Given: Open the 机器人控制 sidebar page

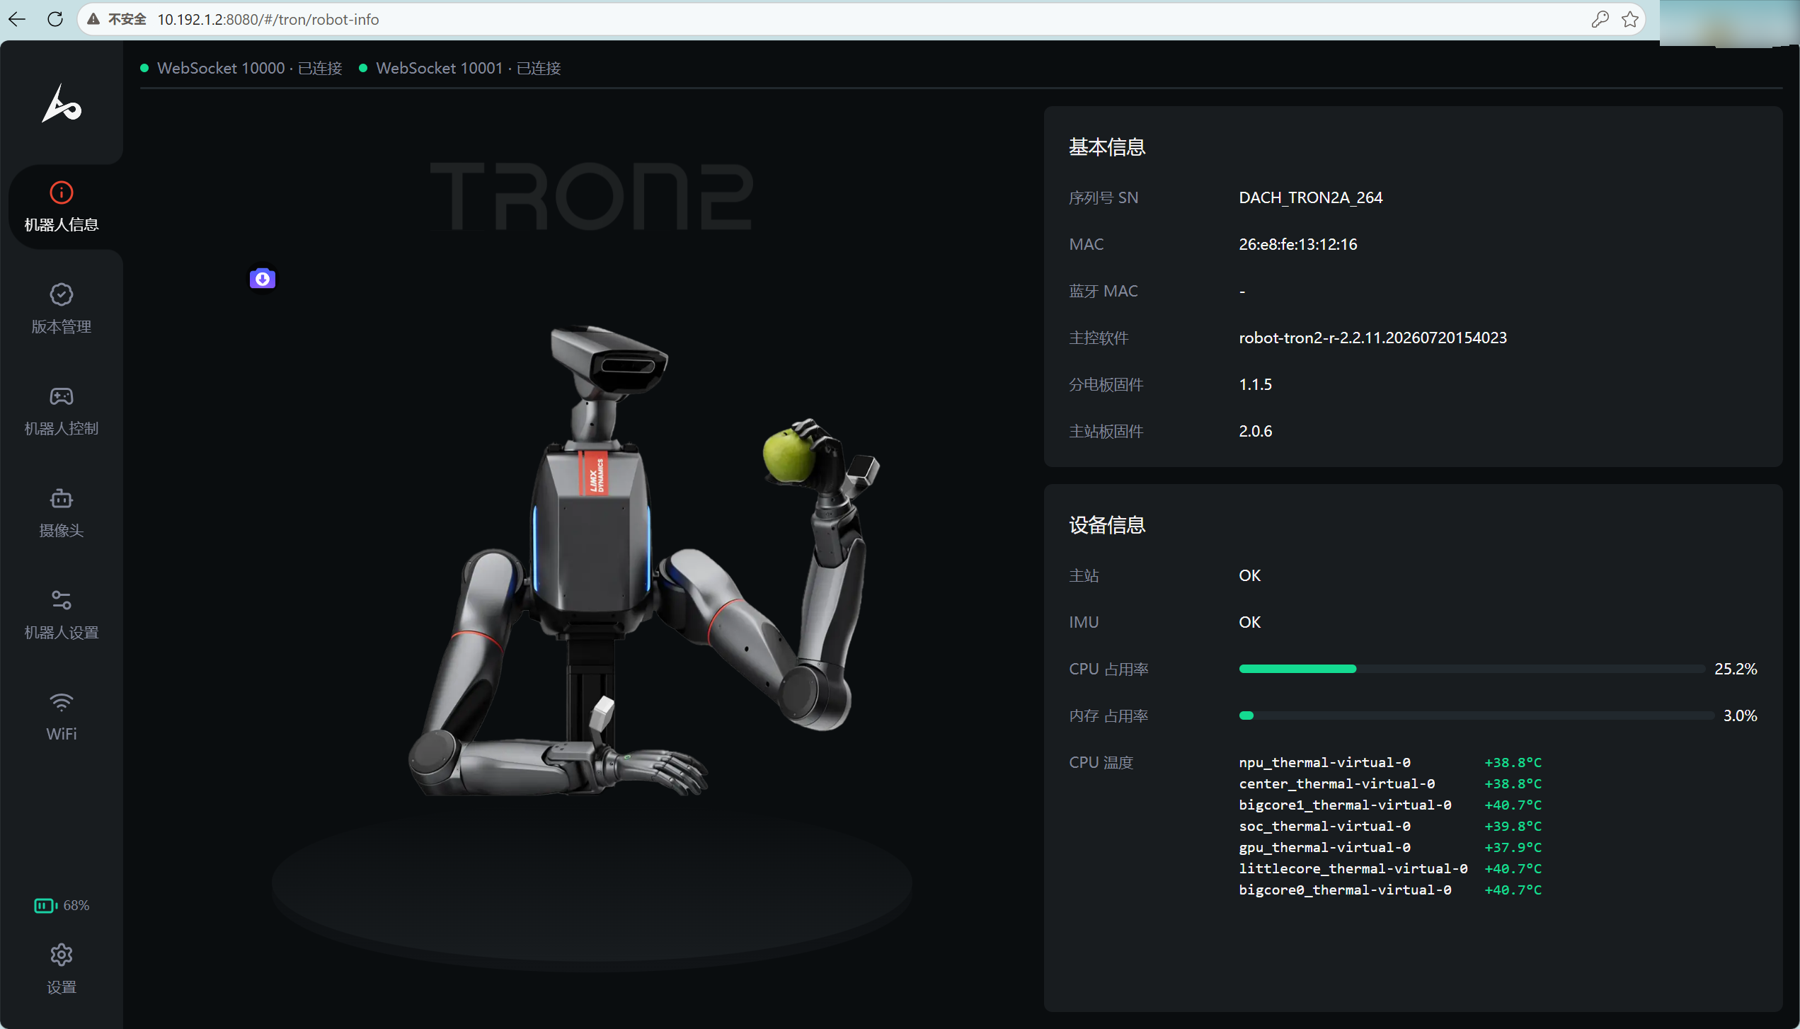Looking at the screenshot, I should [x=62, y=411].
